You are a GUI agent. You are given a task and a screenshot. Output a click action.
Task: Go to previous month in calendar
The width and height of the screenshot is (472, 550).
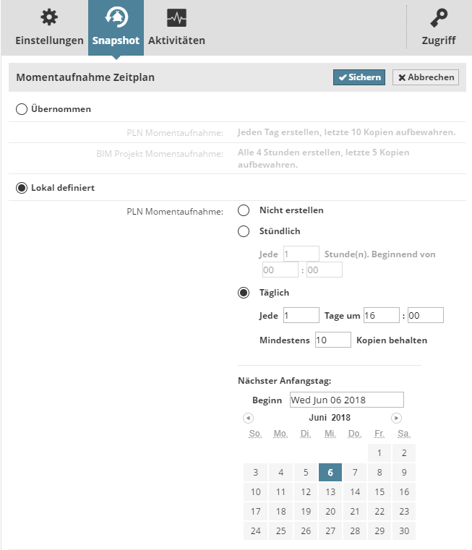pos(248,418)
